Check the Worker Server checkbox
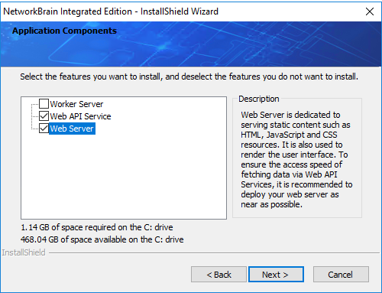 coord(44,104)
